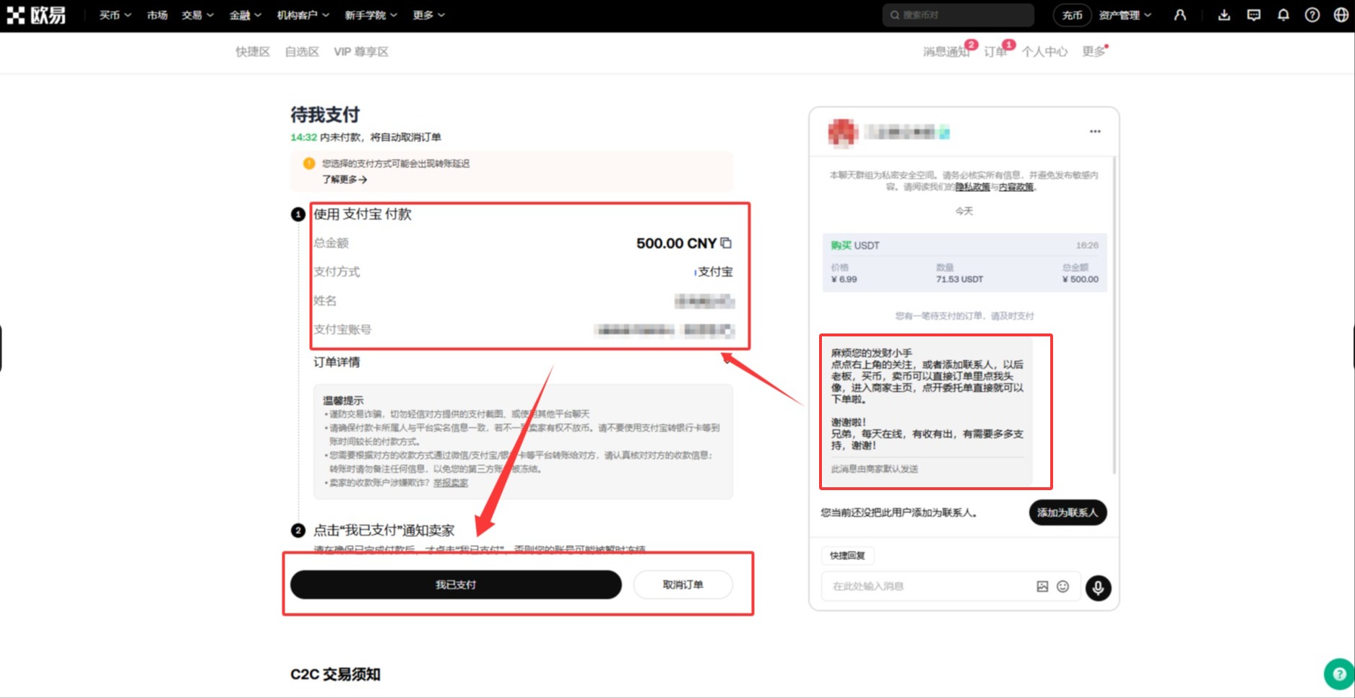This screenshot has width=1355, height=698.
Task: Click the 我已支付 button
Action: point(456,585)
